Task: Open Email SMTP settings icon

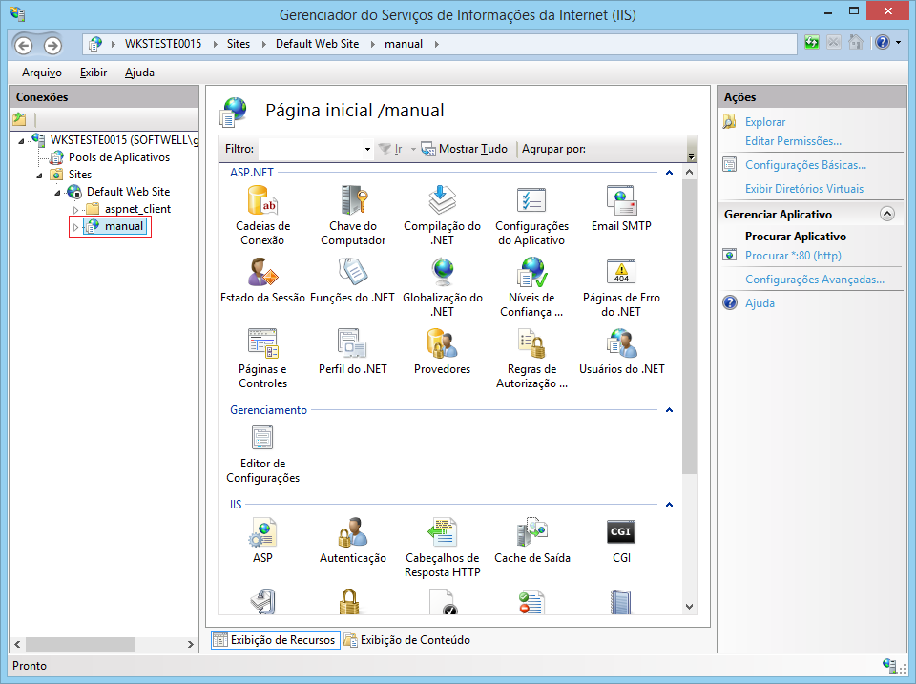Action: (621, 201)
